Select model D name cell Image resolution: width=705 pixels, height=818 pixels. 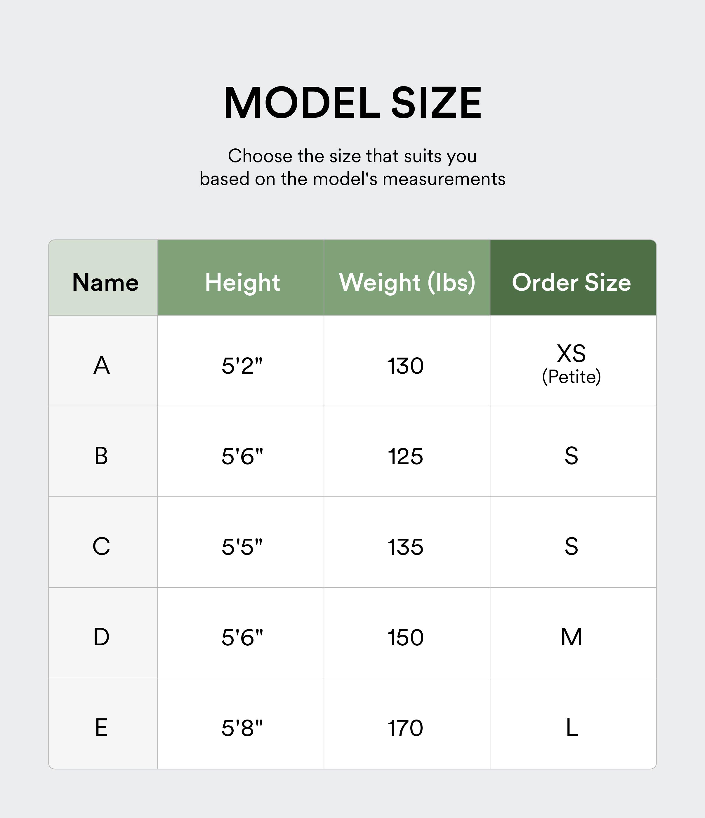101,637
